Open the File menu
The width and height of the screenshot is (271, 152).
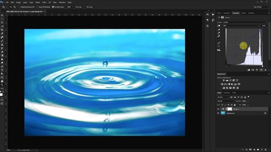7,3
